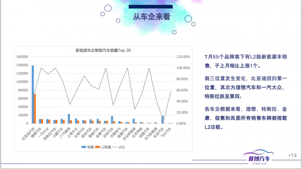Click the axis label 极氪汽车
The height and width of the screenshot is (169, 302).
coord(123,132)
